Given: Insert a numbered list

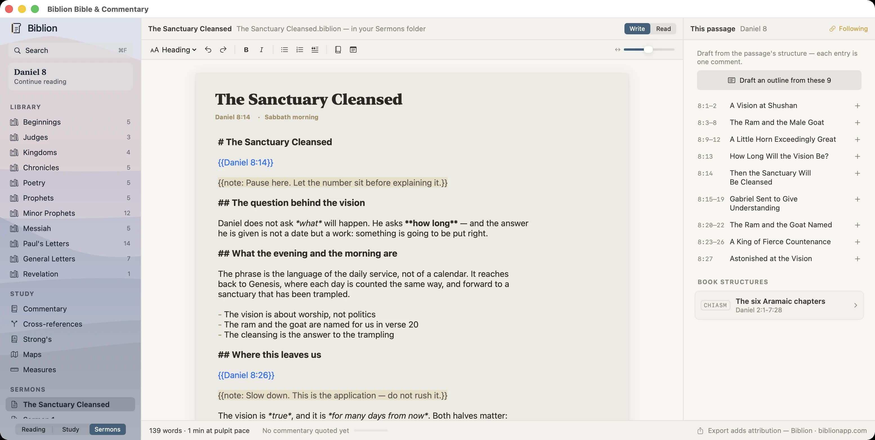Looking at the screenshot, I should (x=300, y=50).
